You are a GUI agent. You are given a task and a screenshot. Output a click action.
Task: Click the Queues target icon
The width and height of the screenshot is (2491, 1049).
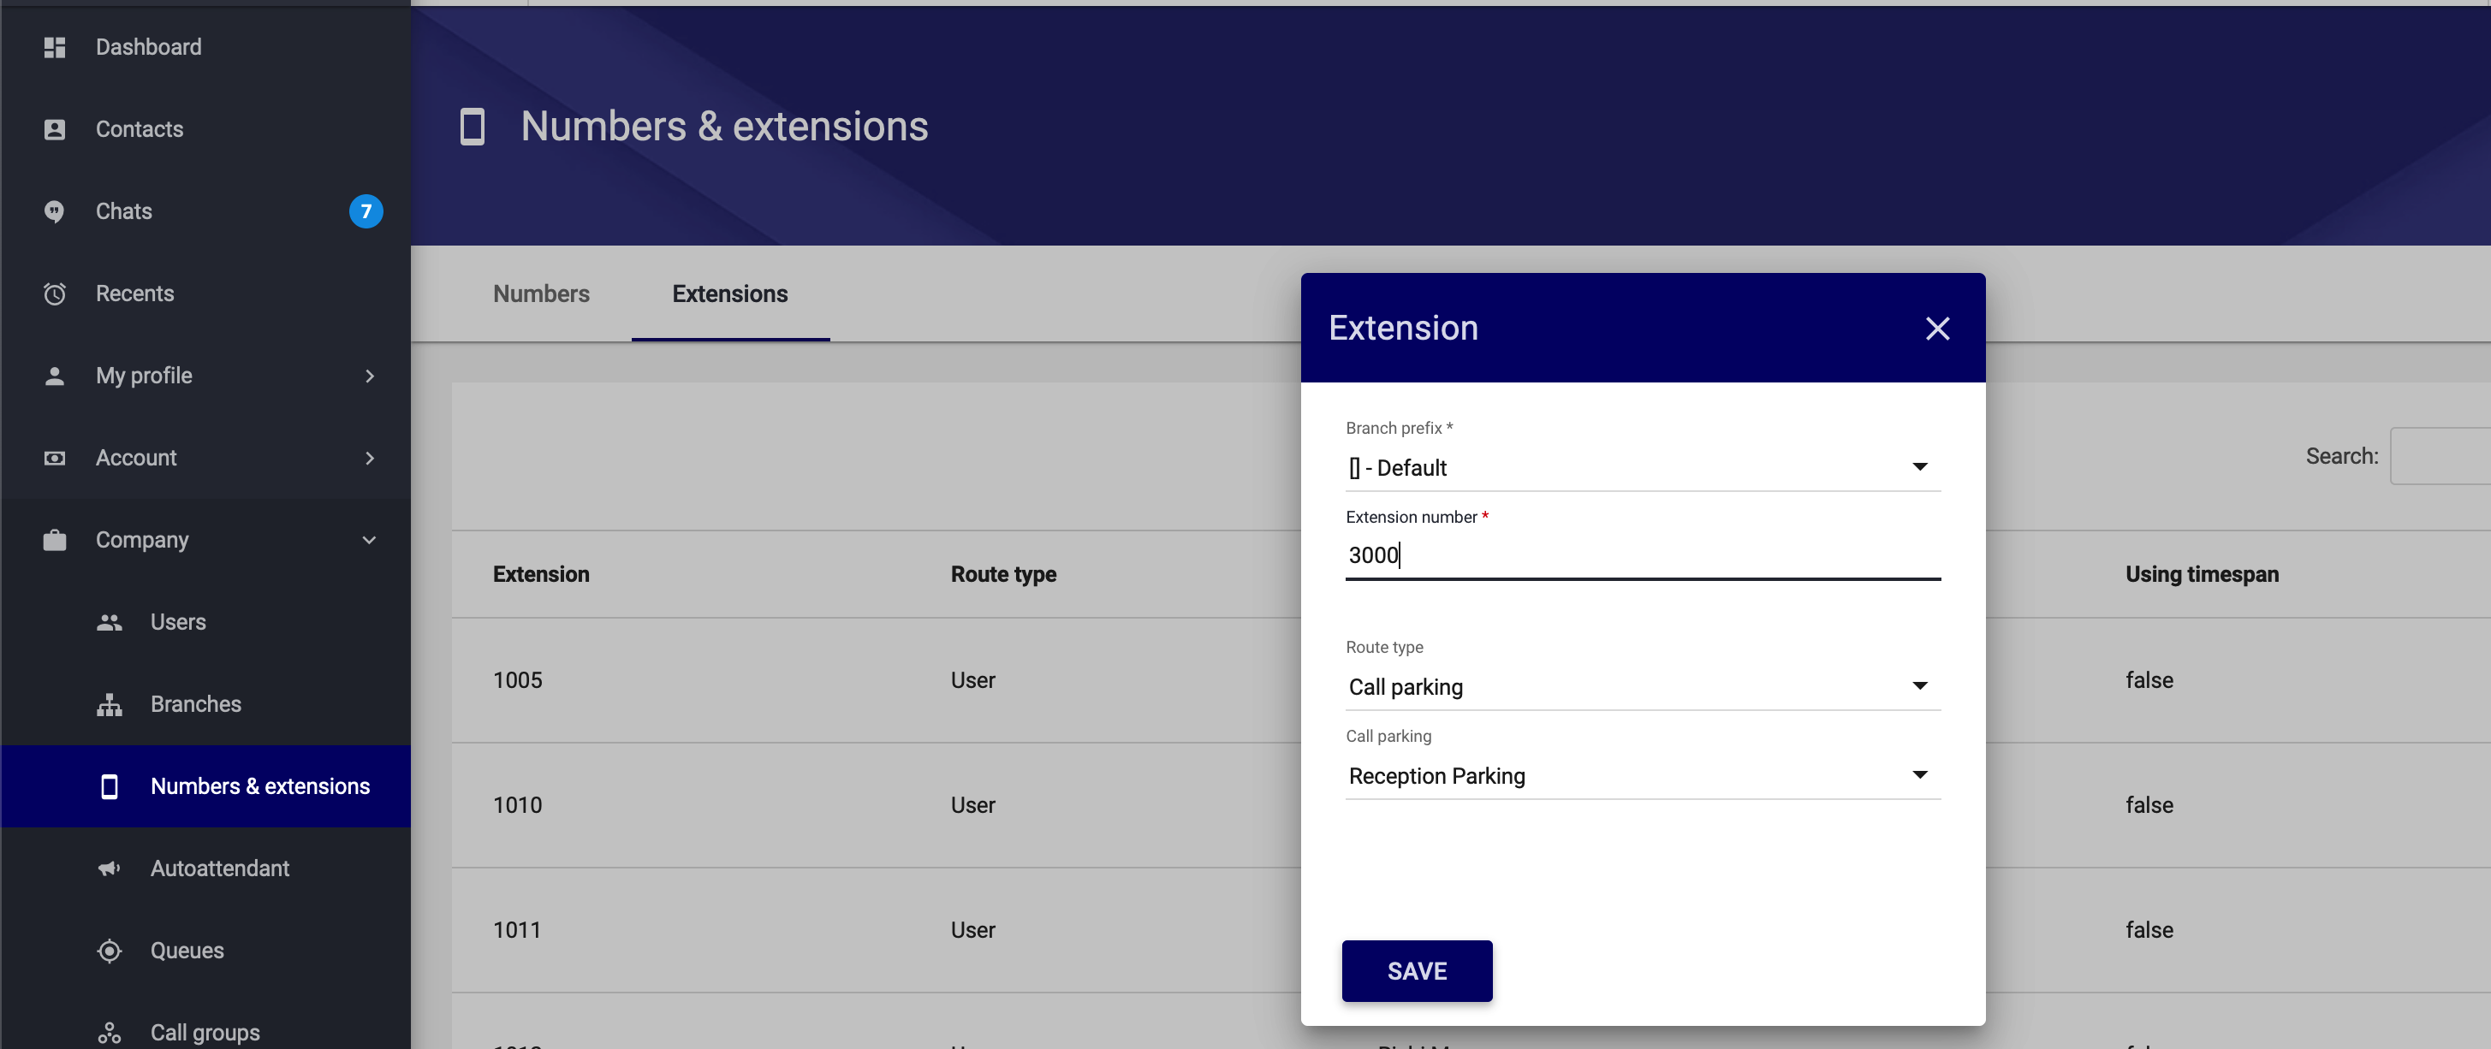click(x=110, y=951)
